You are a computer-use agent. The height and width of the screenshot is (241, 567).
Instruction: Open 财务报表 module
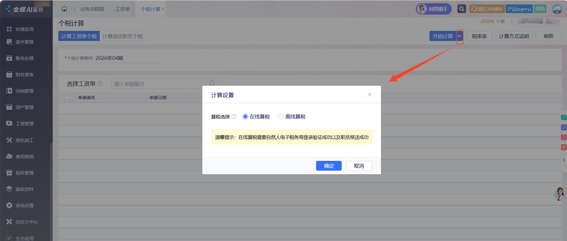coord(20,74)
